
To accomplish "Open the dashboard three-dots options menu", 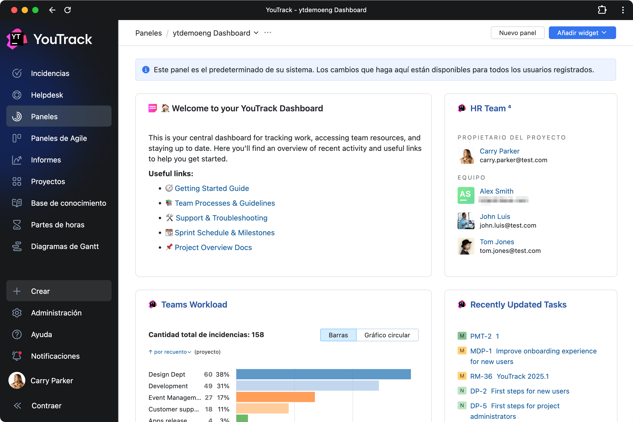I will 267,33.
